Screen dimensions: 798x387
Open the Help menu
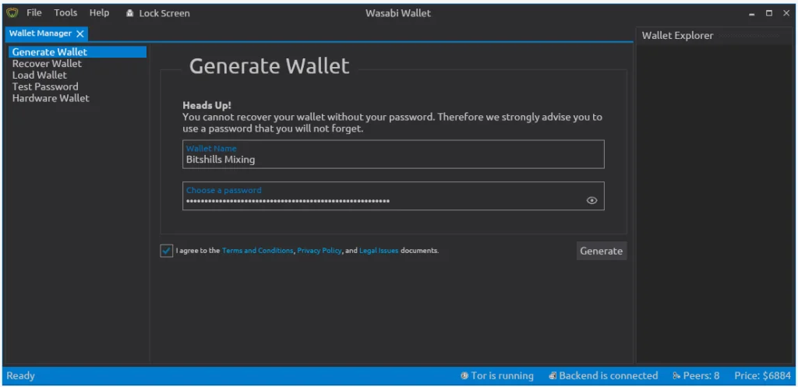click(x=99, y=12)
